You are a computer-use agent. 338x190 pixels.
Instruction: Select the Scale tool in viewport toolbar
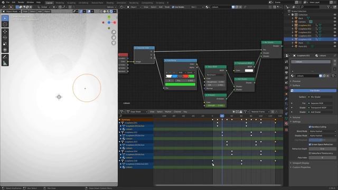[x=5, y=44]
